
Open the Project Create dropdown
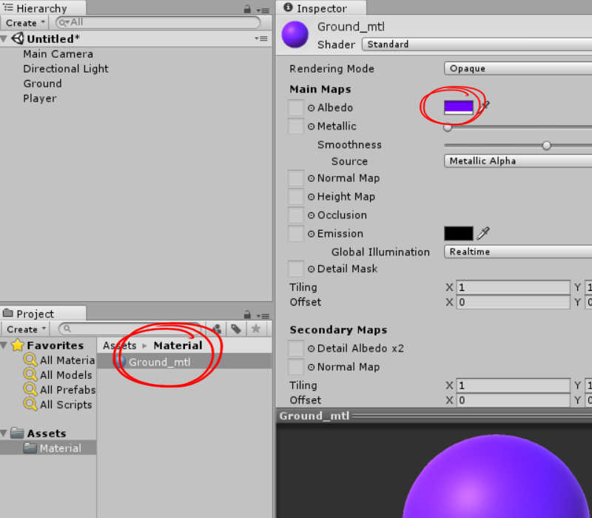pyautogui.click(x=26, y=329)
